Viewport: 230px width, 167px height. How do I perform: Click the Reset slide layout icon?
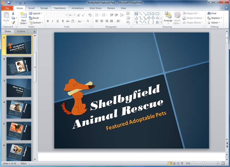[31, 18]
